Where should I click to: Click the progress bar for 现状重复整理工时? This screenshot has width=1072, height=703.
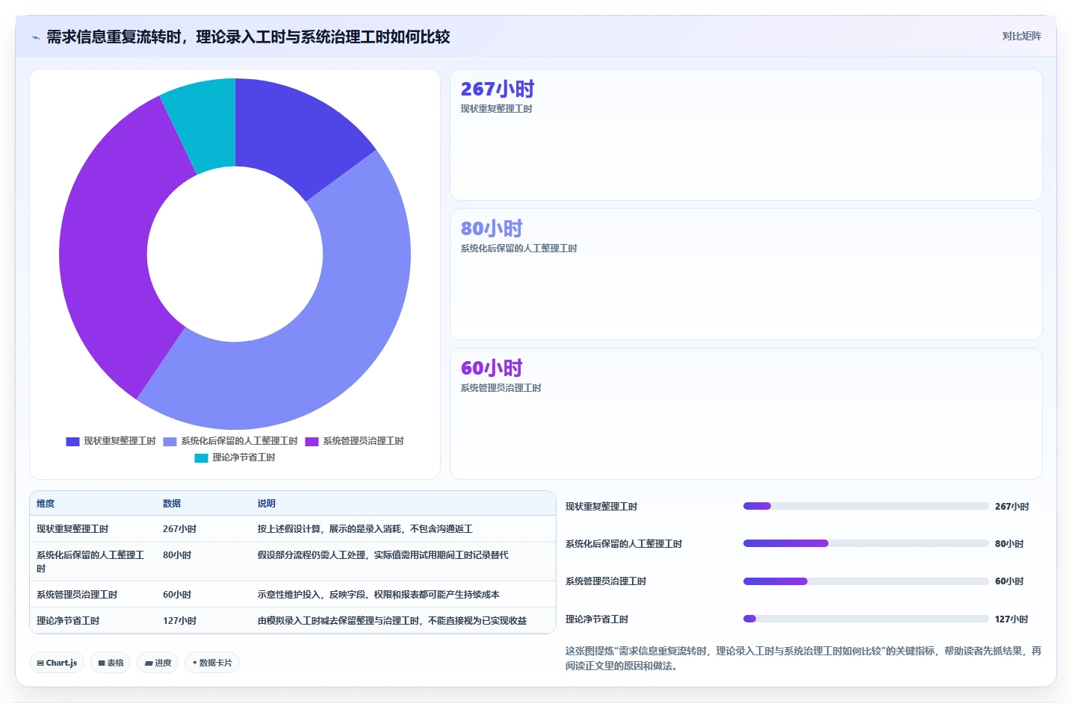point(866,506)
